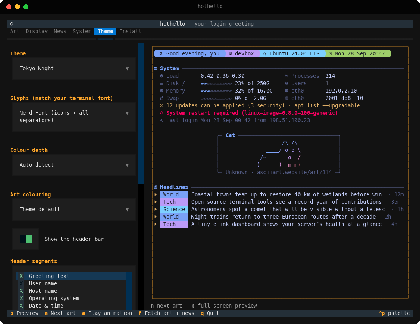Screen dimensions: 420x324
Task: Expand the Open-source terminal tools headline arrow
Action: [155, 202]
